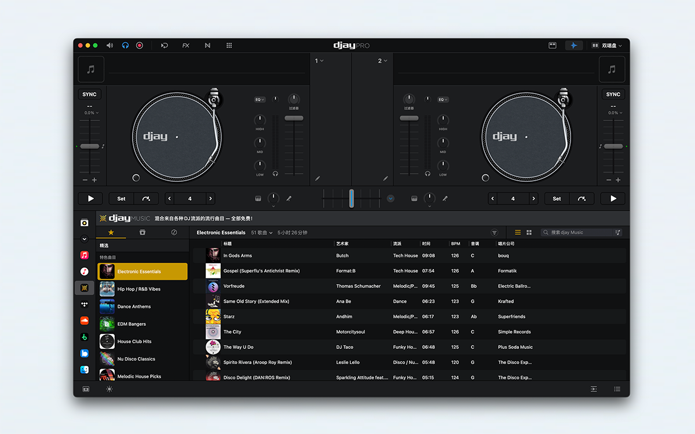Open the right deck EQ dropdown
The image size is (695, 434).
[x=443, y=100]
